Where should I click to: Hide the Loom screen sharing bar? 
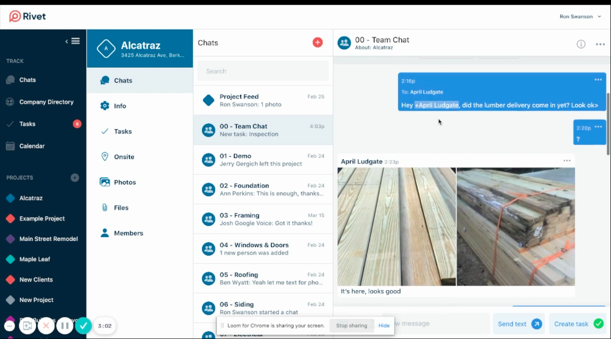coord(384,326)
